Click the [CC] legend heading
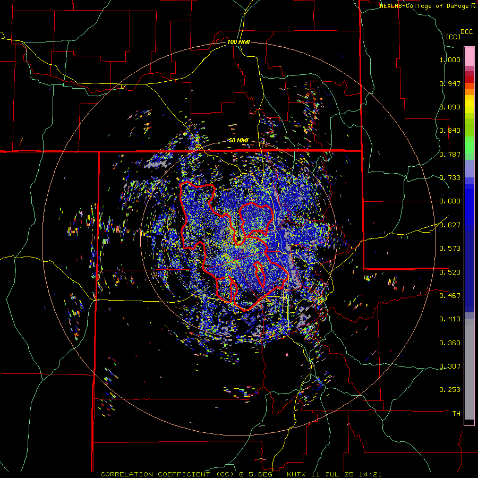Screen dimensions: 478x478 (x=453, y=37)
